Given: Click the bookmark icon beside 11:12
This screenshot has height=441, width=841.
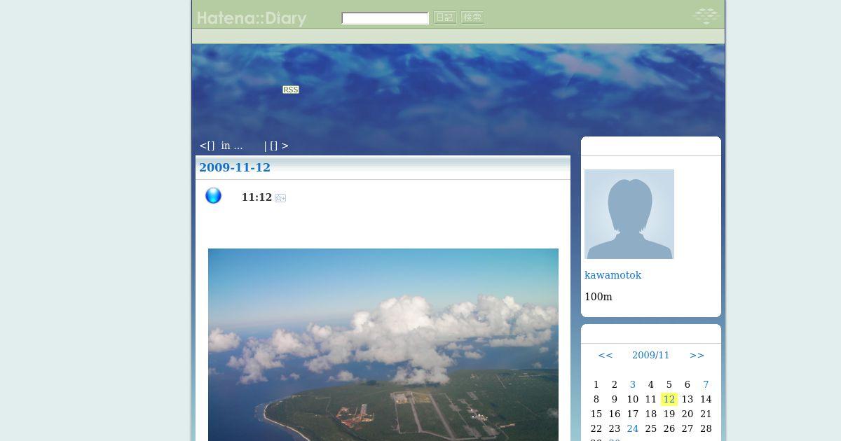Looking at the screenshot, I should (x=280, y=198).
